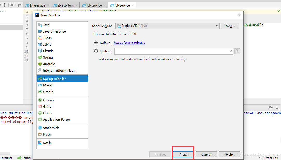Click the Help button
Image resolution: width=281 pixels, height=160 pixels.
point(229,155)
